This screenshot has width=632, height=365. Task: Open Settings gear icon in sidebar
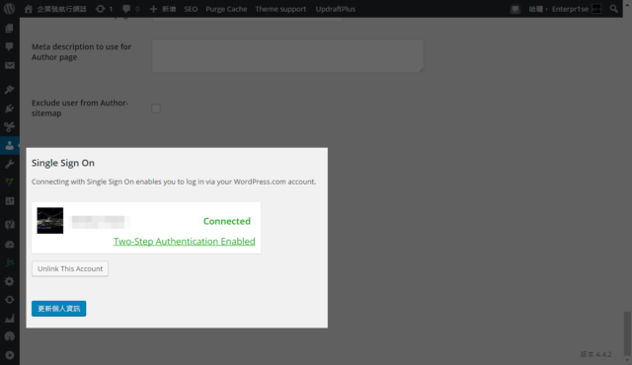click(9, 281)
